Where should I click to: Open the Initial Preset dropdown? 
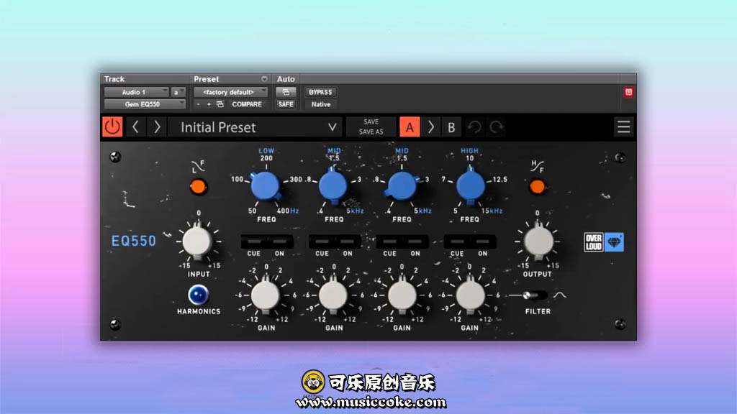point(256,127)
